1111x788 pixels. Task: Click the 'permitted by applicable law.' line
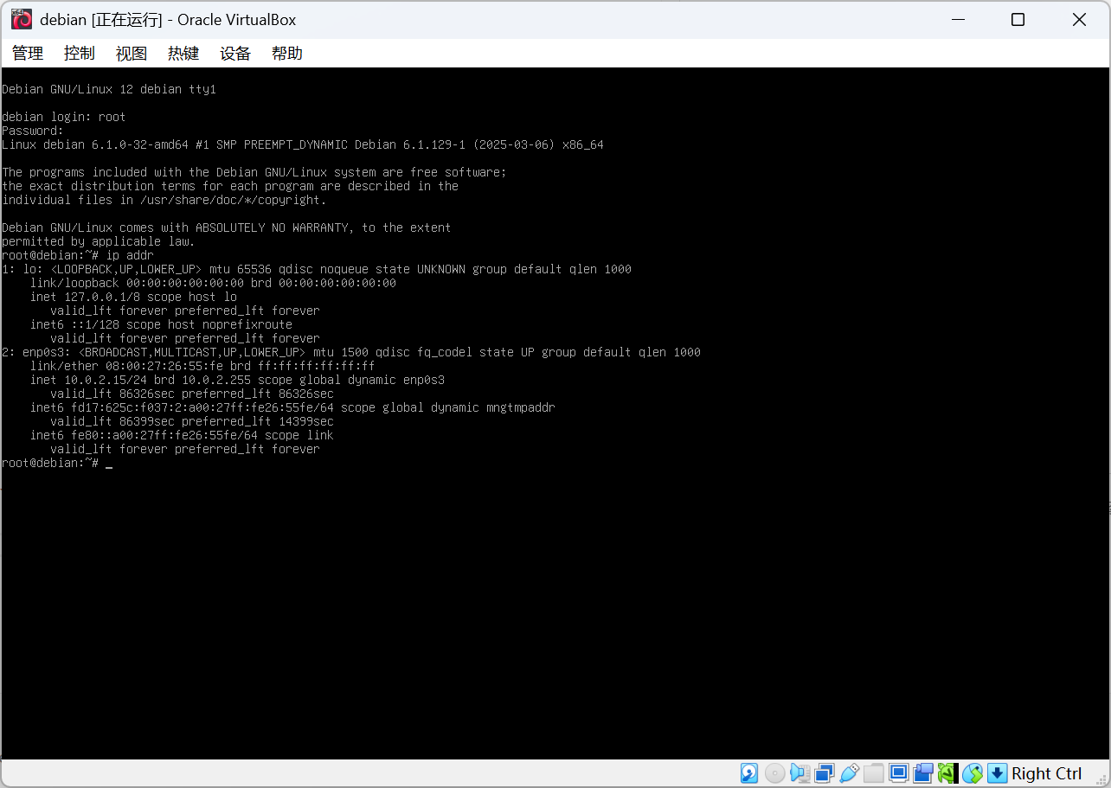[99, 241]
